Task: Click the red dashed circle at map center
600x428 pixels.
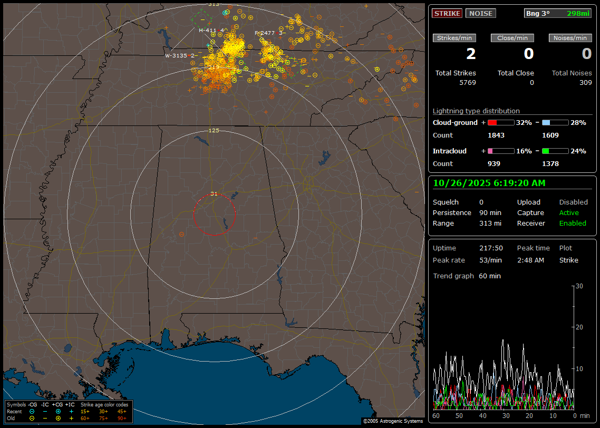Action: (x=214, y=215)
